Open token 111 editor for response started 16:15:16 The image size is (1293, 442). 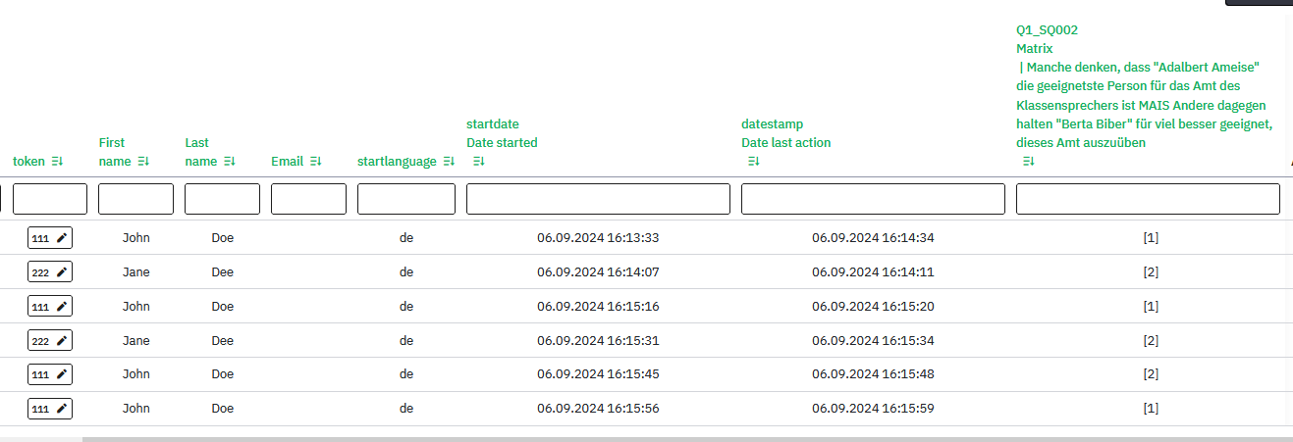pos(63,307)
